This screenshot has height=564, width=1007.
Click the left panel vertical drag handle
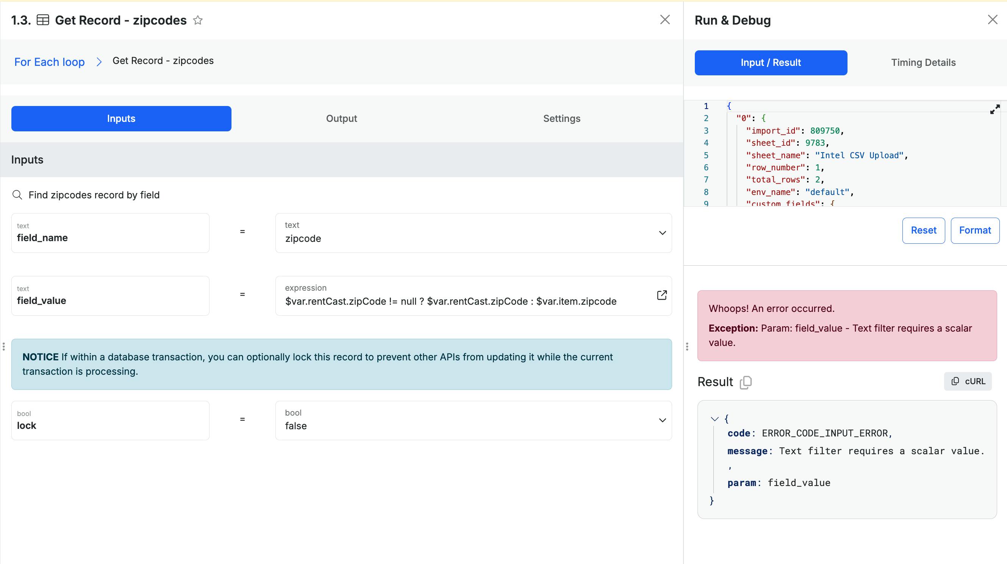(x=3, y=346)
